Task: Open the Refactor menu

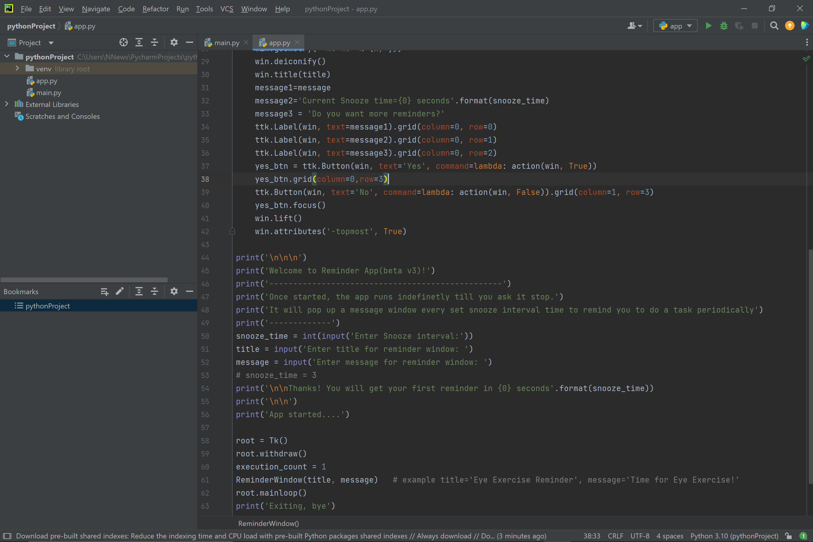Action: [x=155, y=9]
